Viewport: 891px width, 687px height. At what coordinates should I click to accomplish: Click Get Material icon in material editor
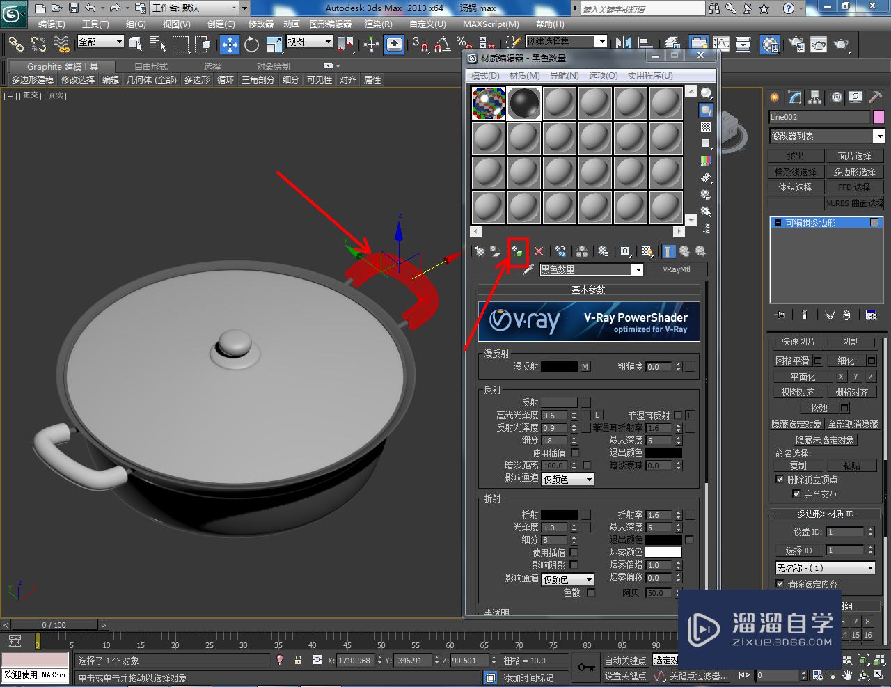[479, 251]
